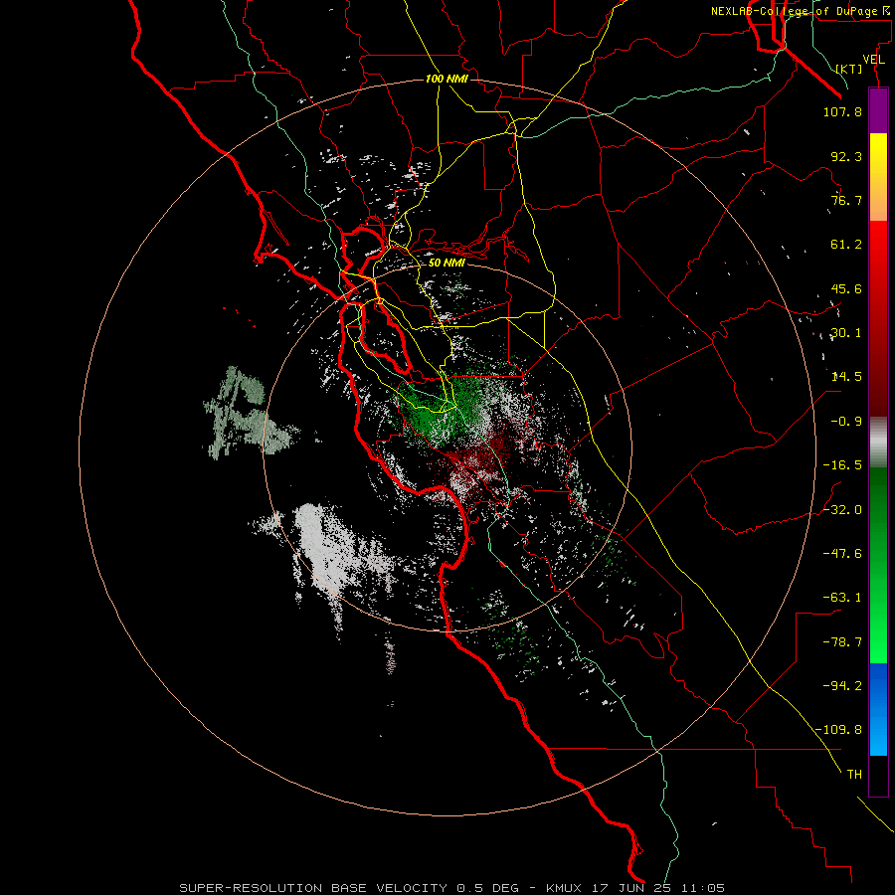This screenshot has height=895, width=895.
Task: Click the 50 NMI range ring label
Action: pos(447,263)
